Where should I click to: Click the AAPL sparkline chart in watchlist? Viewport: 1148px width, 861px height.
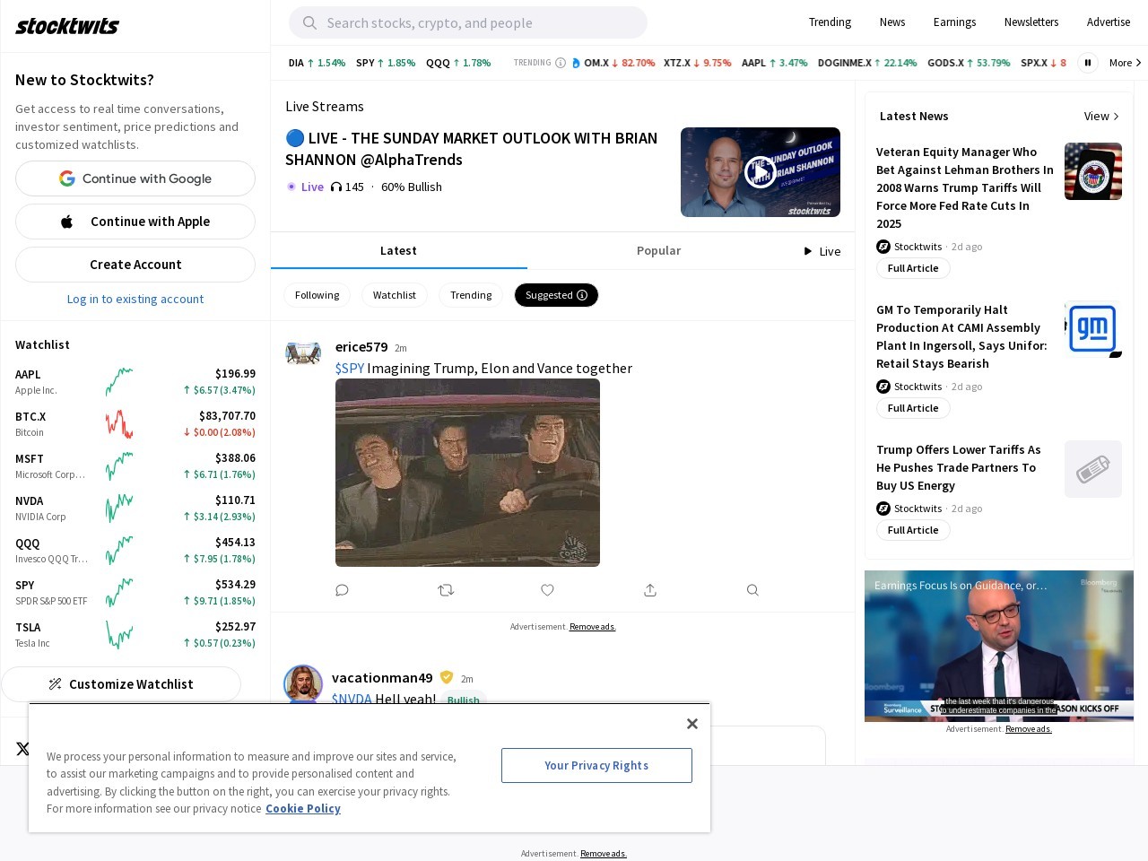tap(118, 381)
